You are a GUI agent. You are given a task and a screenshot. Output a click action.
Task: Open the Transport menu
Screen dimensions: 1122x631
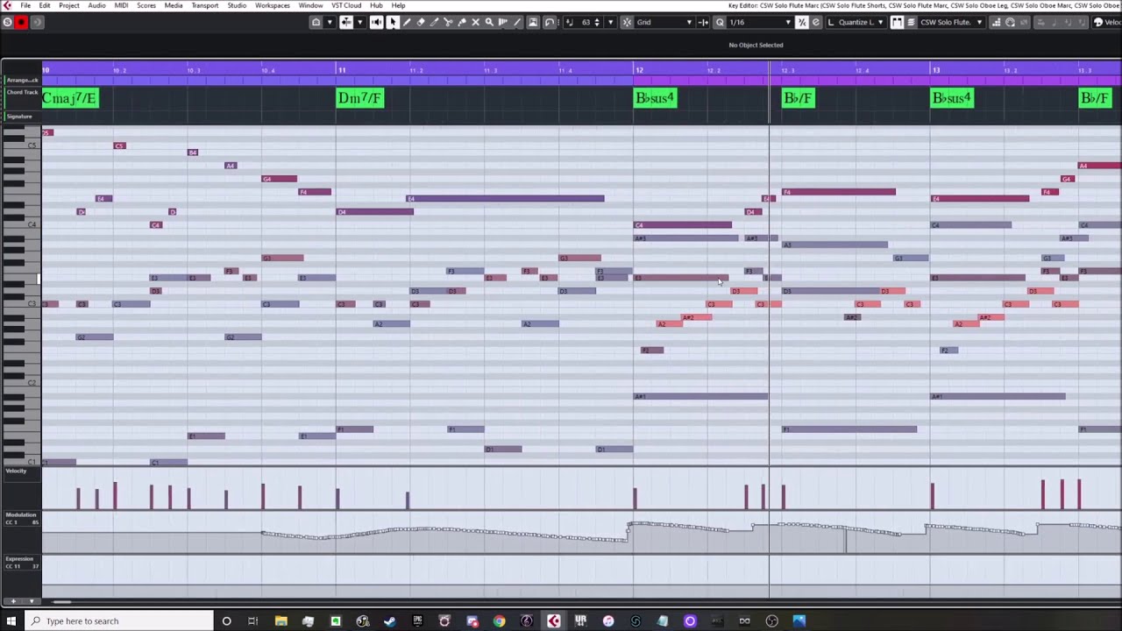coord(205,5)
